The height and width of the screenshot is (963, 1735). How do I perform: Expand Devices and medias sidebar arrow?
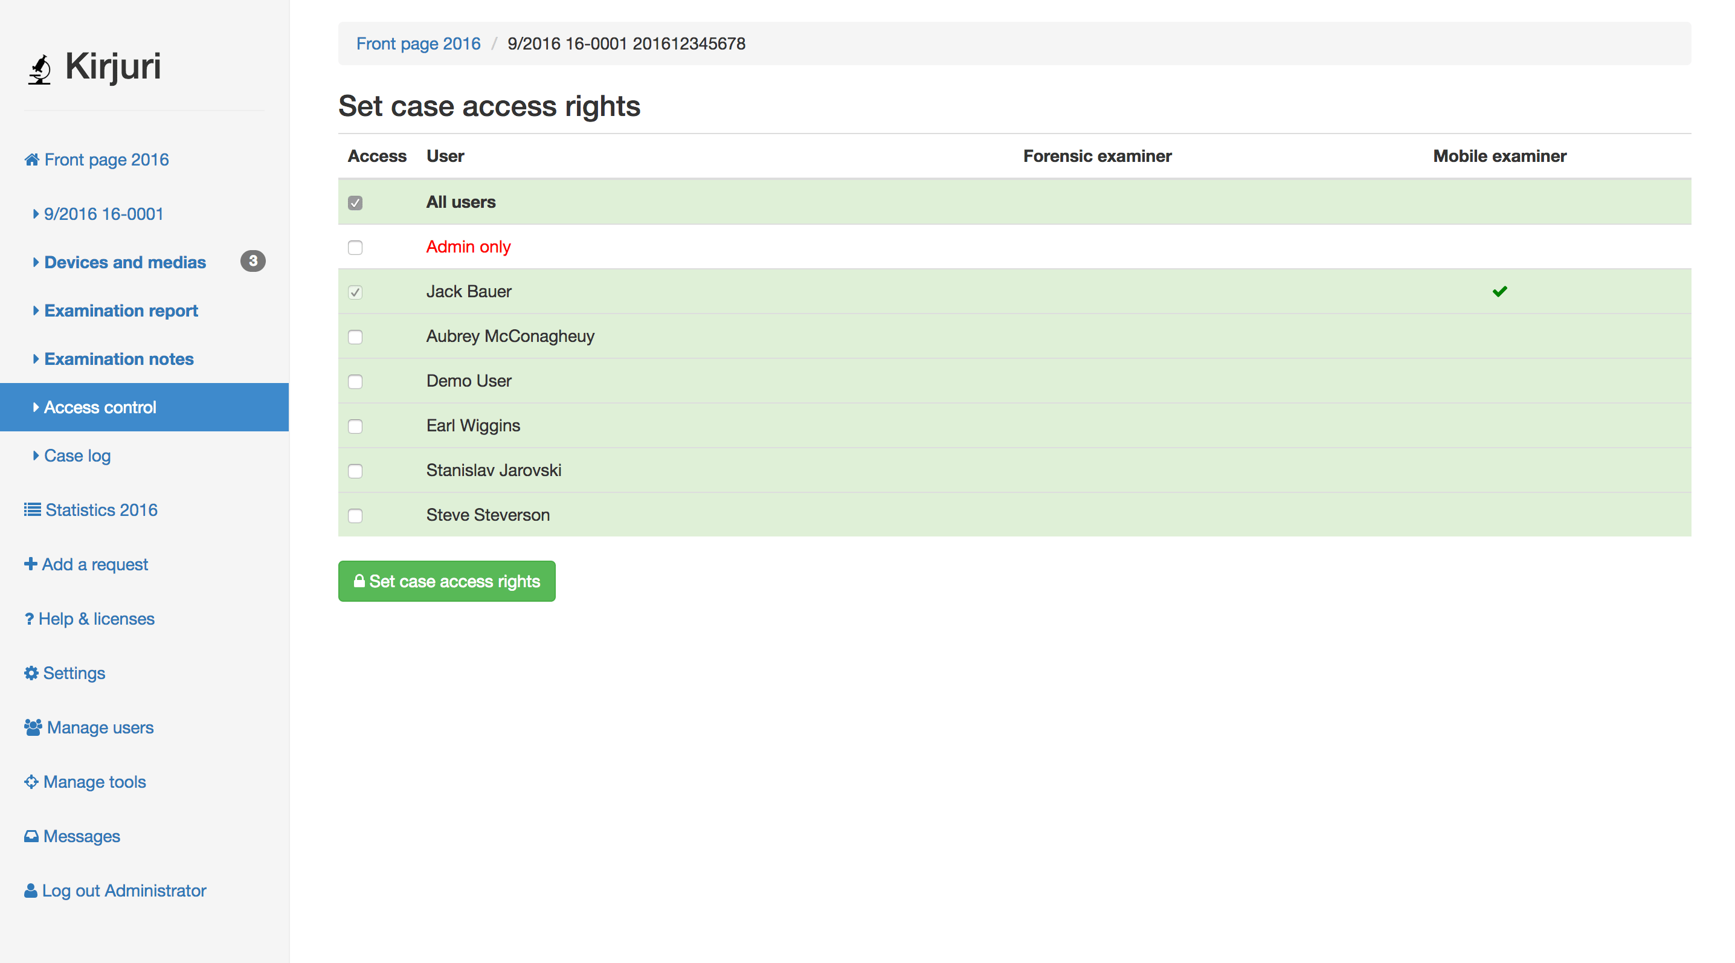coord(36,262)
